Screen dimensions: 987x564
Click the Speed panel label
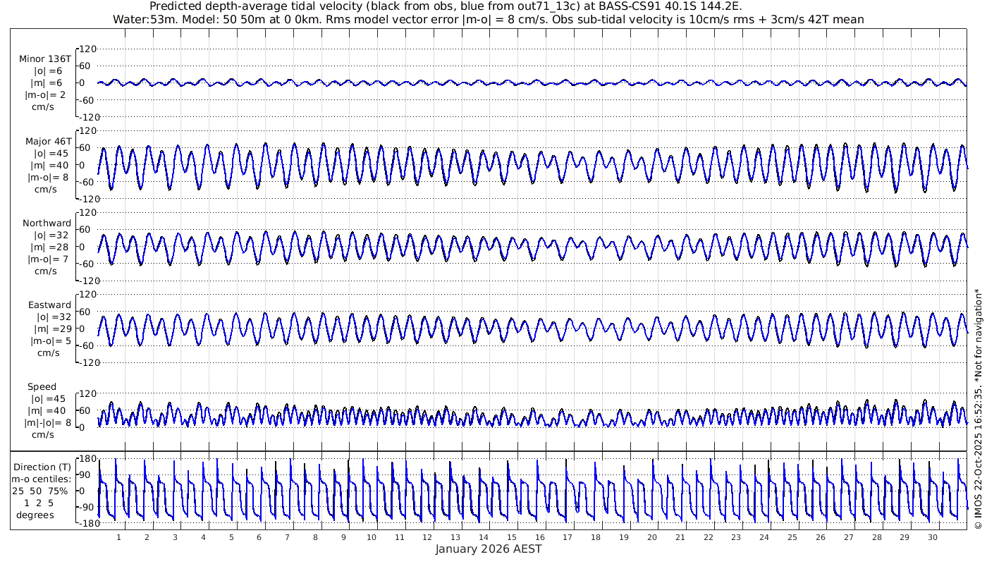[42, 387]
